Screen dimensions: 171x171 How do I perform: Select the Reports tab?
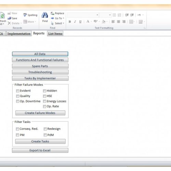(39, 33)
